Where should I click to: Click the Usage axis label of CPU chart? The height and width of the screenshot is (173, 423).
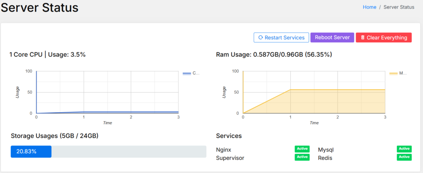click(x=17, y=92)
